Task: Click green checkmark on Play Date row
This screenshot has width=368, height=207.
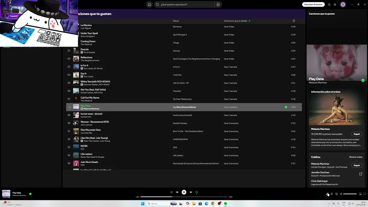Action: [x=286, y=107]
